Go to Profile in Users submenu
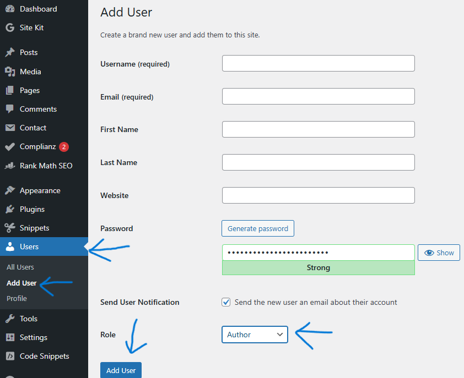The width and height of the screenshot is (464, 378). tap(17, 298)
